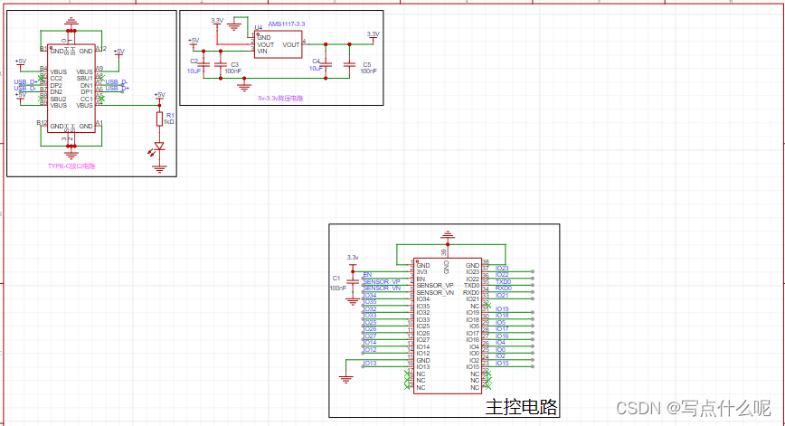This screenshot has width=785, height=426.
Task: Select the blue IO35 net label
Action: coord(371,302)
